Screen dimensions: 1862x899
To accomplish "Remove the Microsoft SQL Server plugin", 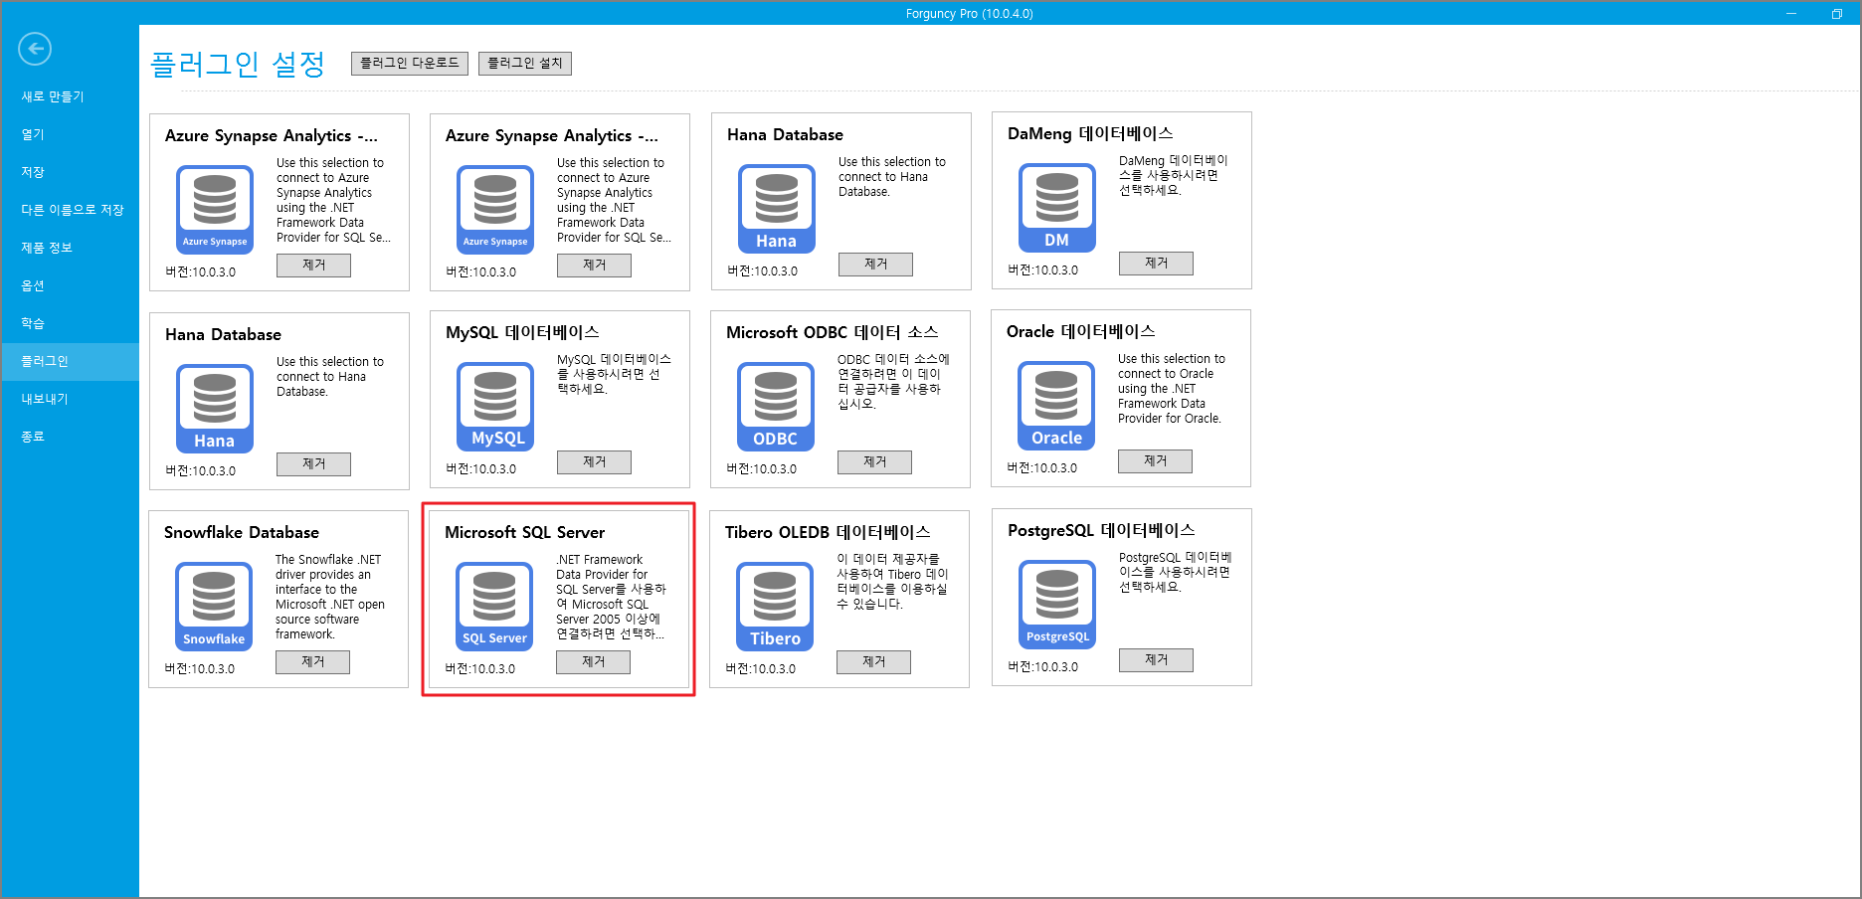I will [x=593, y=662].
